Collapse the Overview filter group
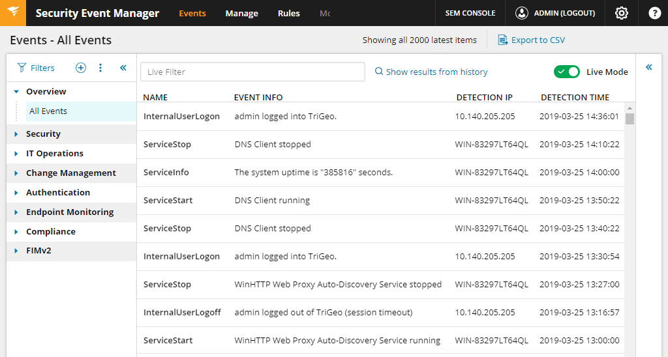Viewport: 668px width, 357px height. click(x=16, y=91)
